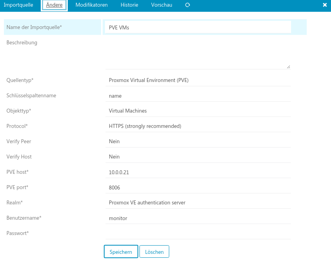The height and width of the screenshot is (266, 331).
Task: Click the 'Passwort*' label
Action: point(18,233)
